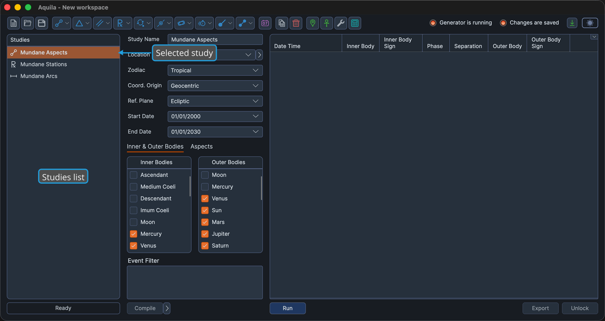Open the teal calculator icon

coord(355,23)
